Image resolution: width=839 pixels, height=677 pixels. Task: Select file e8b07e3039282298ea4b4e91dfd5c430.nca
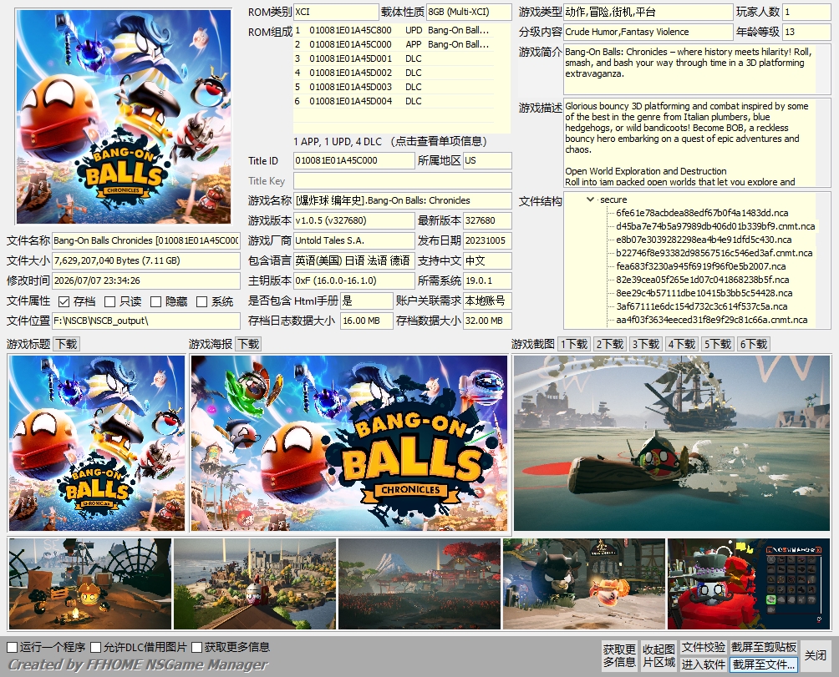tap(704, 240)
